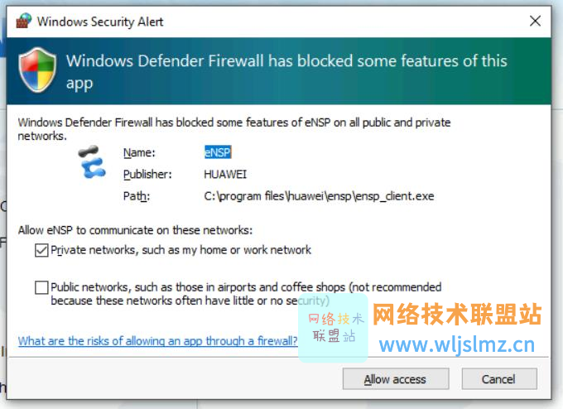Click the www.wljslmz.cn watermark URL
The height and width of the screenshot is (409, 563).
(x=457, y=344)
